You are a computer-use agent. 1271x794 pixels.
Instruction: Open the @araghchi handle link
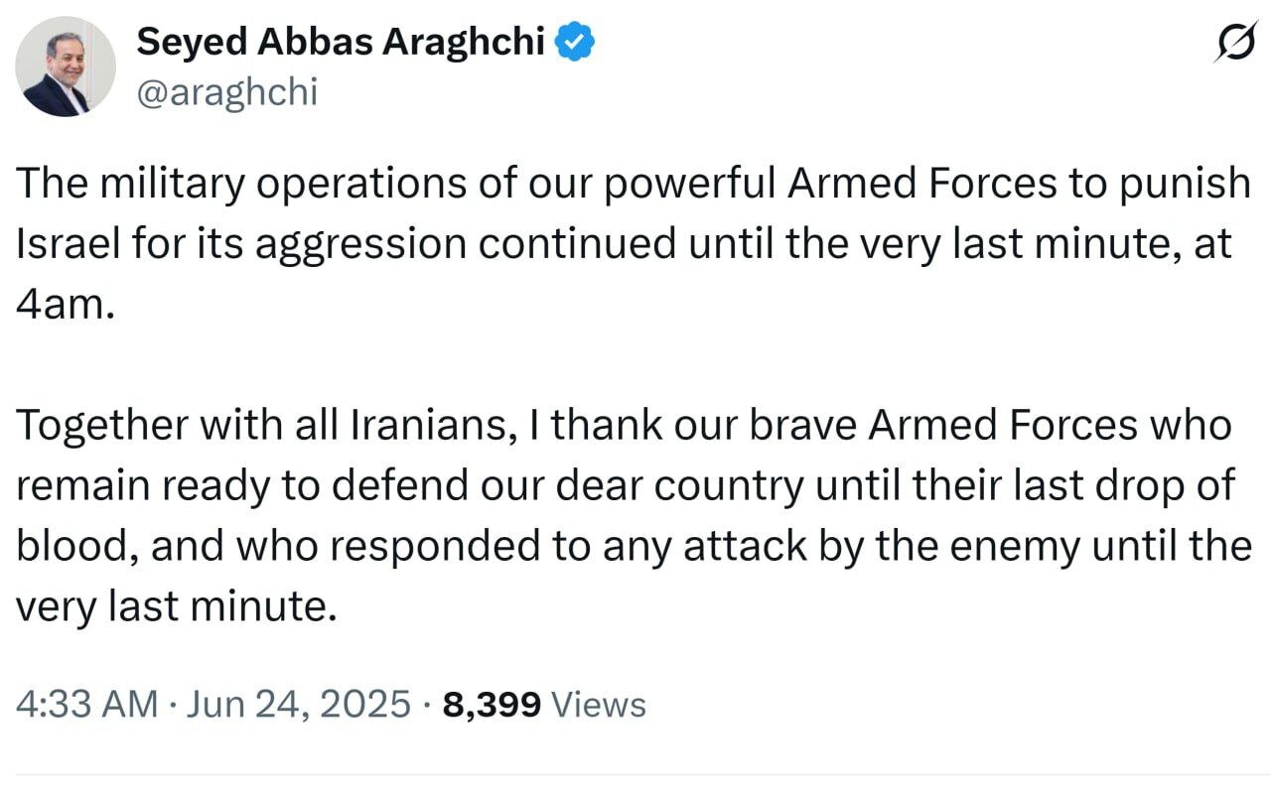226,91
